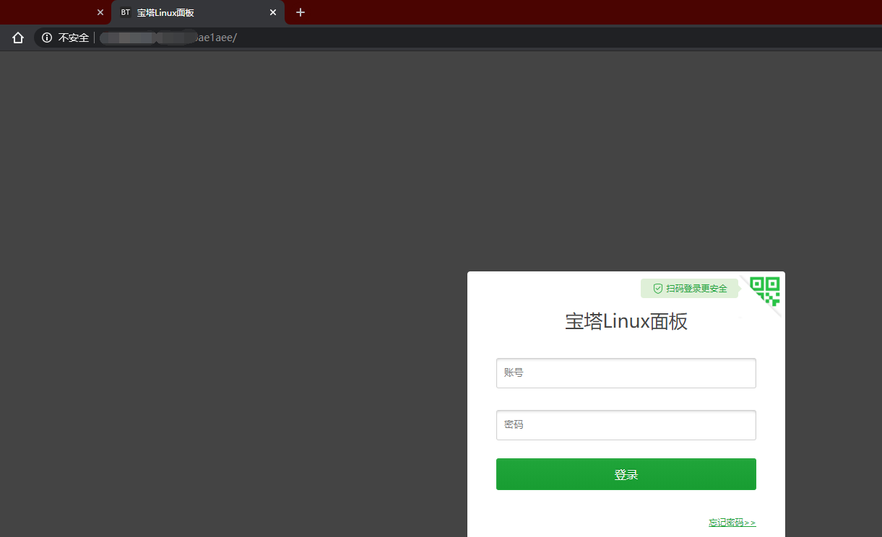Close the 宝塔Linux面板 tab
Viewport: 882px width, 537px height.
tap(273, 12)
